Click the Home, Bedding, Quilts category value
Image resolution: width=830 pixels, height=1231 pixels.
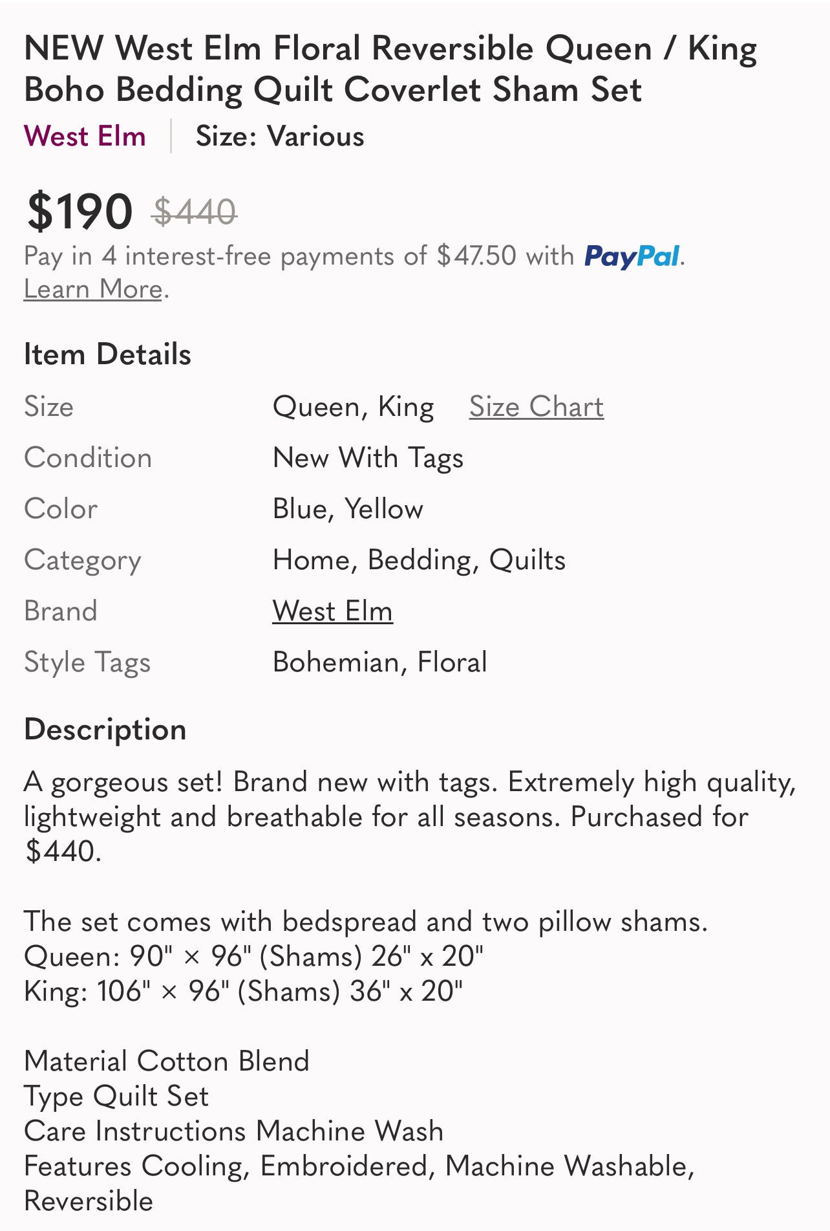coord(419,560)
